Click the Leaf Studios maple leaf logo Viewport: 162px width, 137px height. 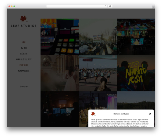tap(24, 18)
